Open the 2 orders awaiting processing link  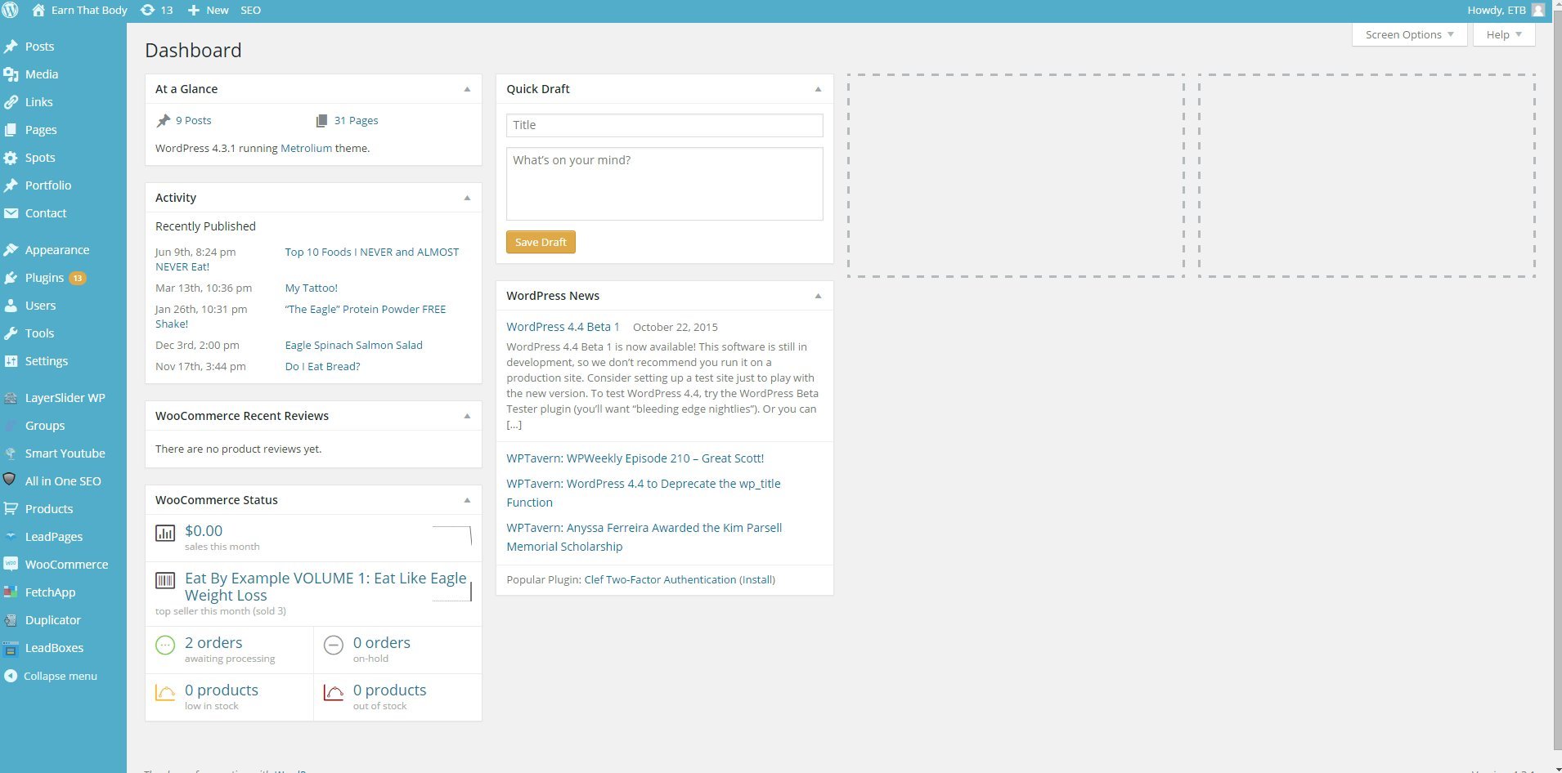pos(213,643)
